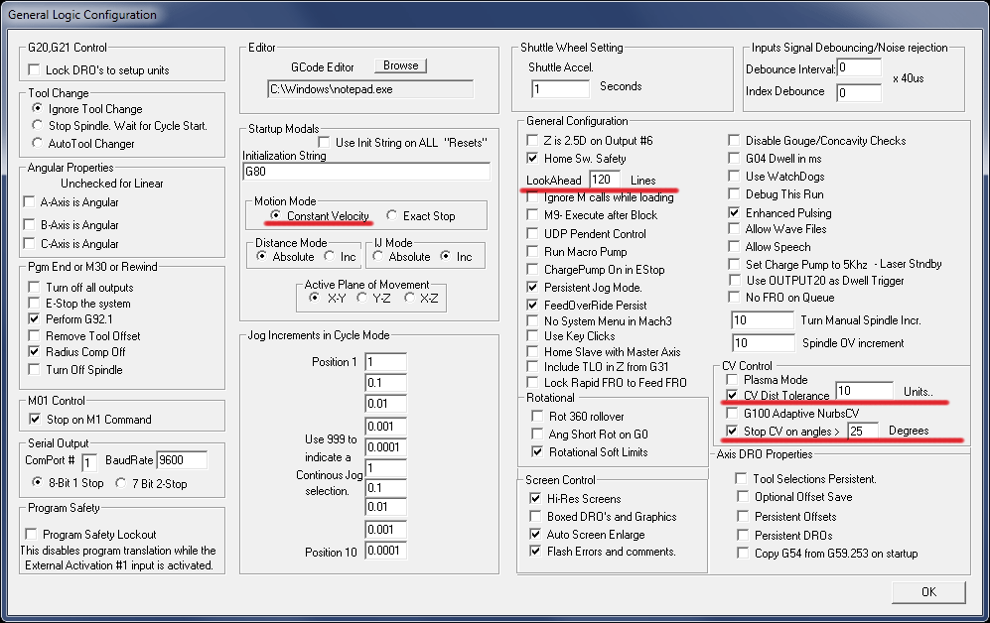Check Home Slave with Master Axis
The image size is (990, 623).
(x=532, y=351)
